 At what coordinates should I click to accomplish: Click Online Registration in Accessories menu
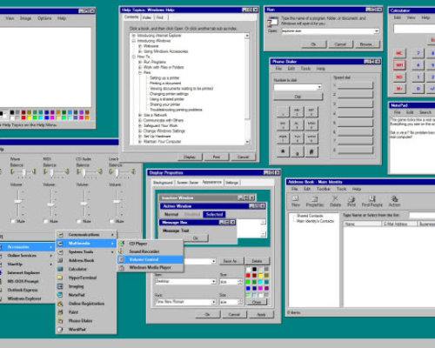click(86, 304)
